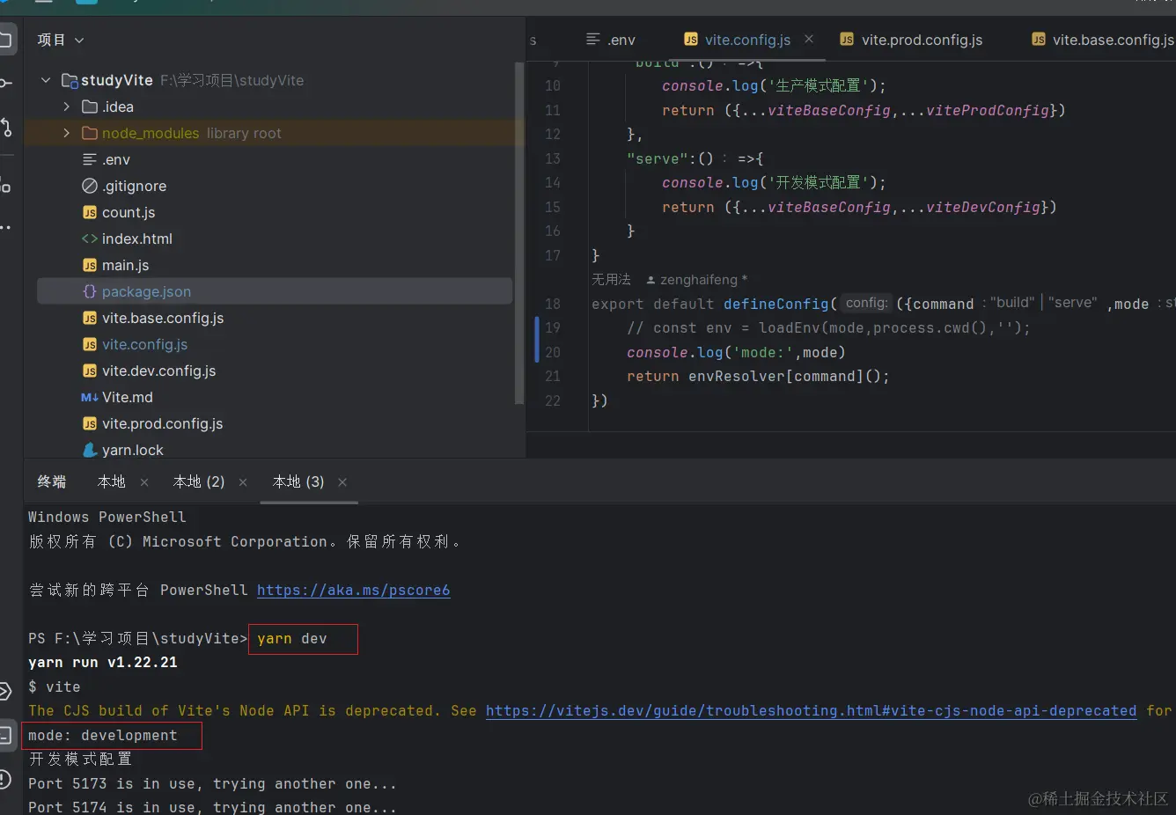Close the vite.config.js editor tab
The height and width of the screenshot is (815, 1176).
pyautogui.click(x=809, y=39)
